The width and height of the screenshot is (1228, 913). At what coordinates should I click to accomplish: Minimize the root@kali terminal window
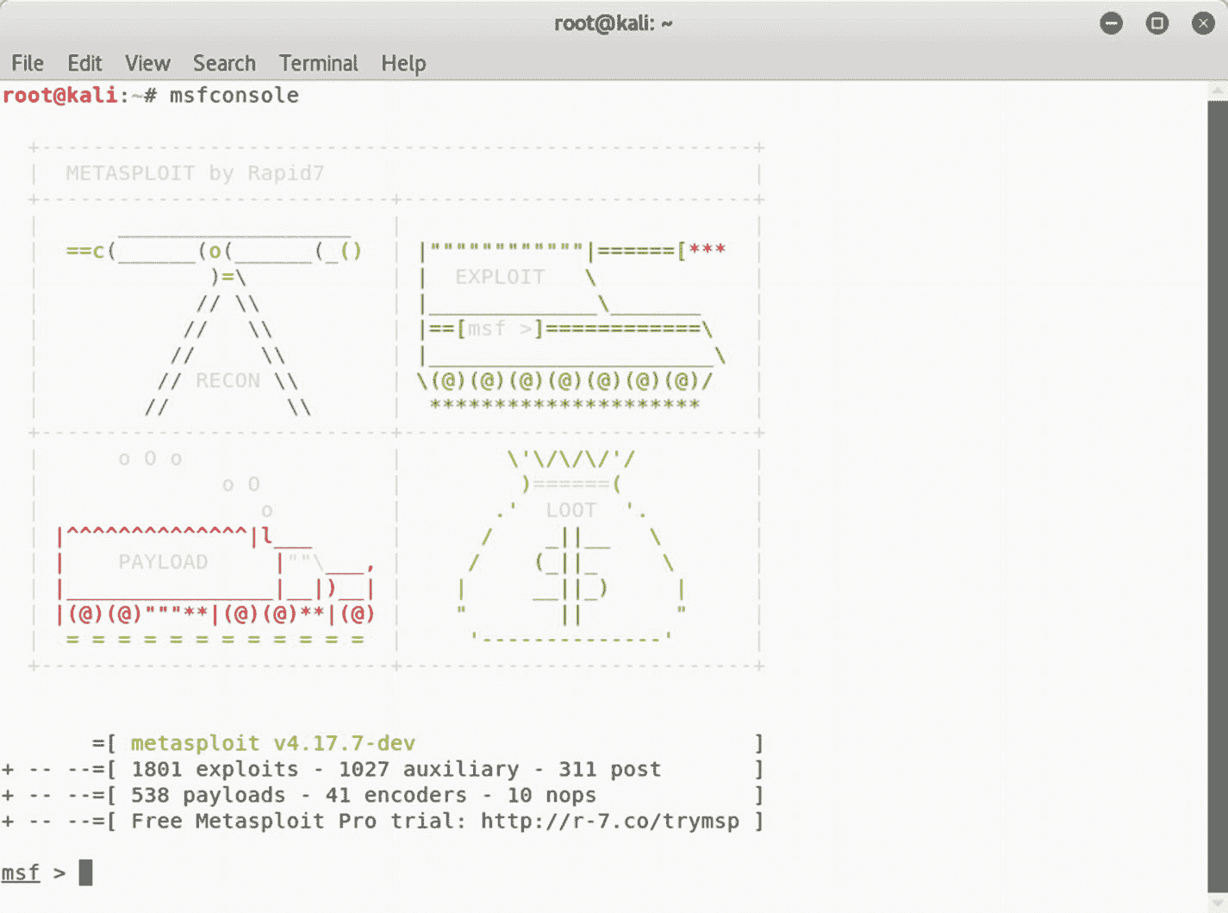pos(1112,23)
